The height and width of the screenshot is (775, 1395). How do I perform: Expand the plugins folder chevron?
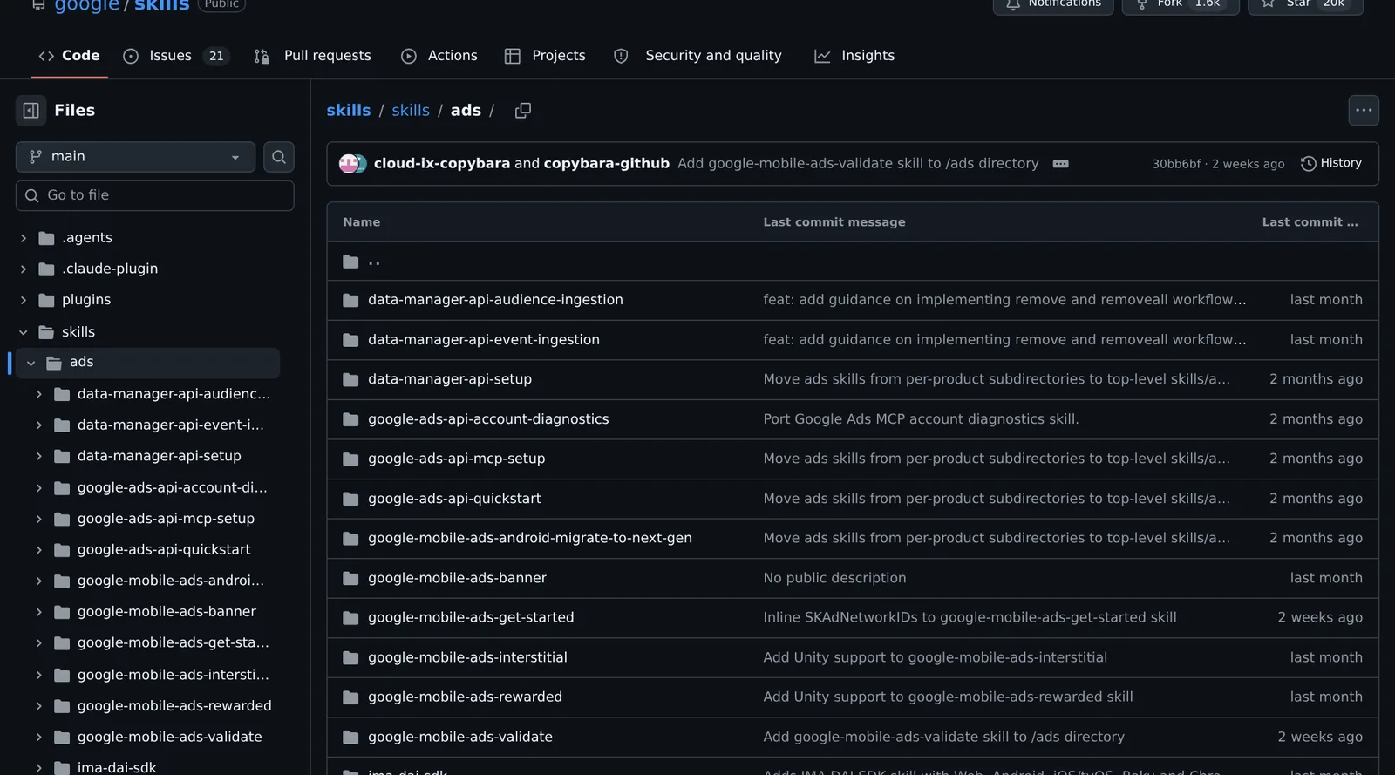[x=24, y=300]
